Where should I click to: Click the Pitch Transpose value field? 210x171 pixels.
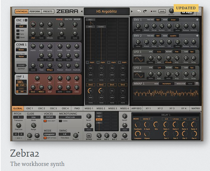pyautogui.click(x=18, y=117)
